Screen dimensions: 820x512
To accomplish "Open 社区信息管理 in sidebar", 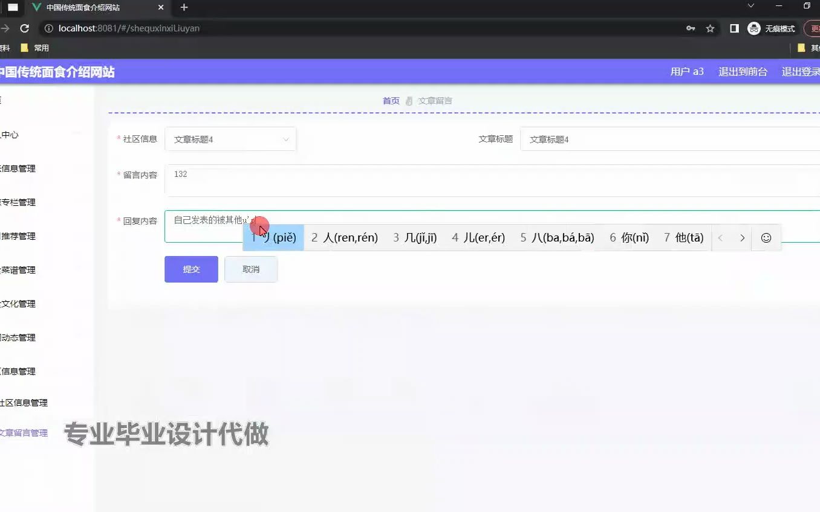I will pyautogui.click(x=24, y=403).
